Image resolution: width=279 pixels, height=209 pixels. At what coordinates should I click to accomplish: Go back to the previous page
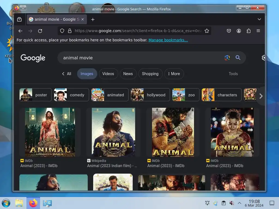pyautogui.click(x=20, y=31)
